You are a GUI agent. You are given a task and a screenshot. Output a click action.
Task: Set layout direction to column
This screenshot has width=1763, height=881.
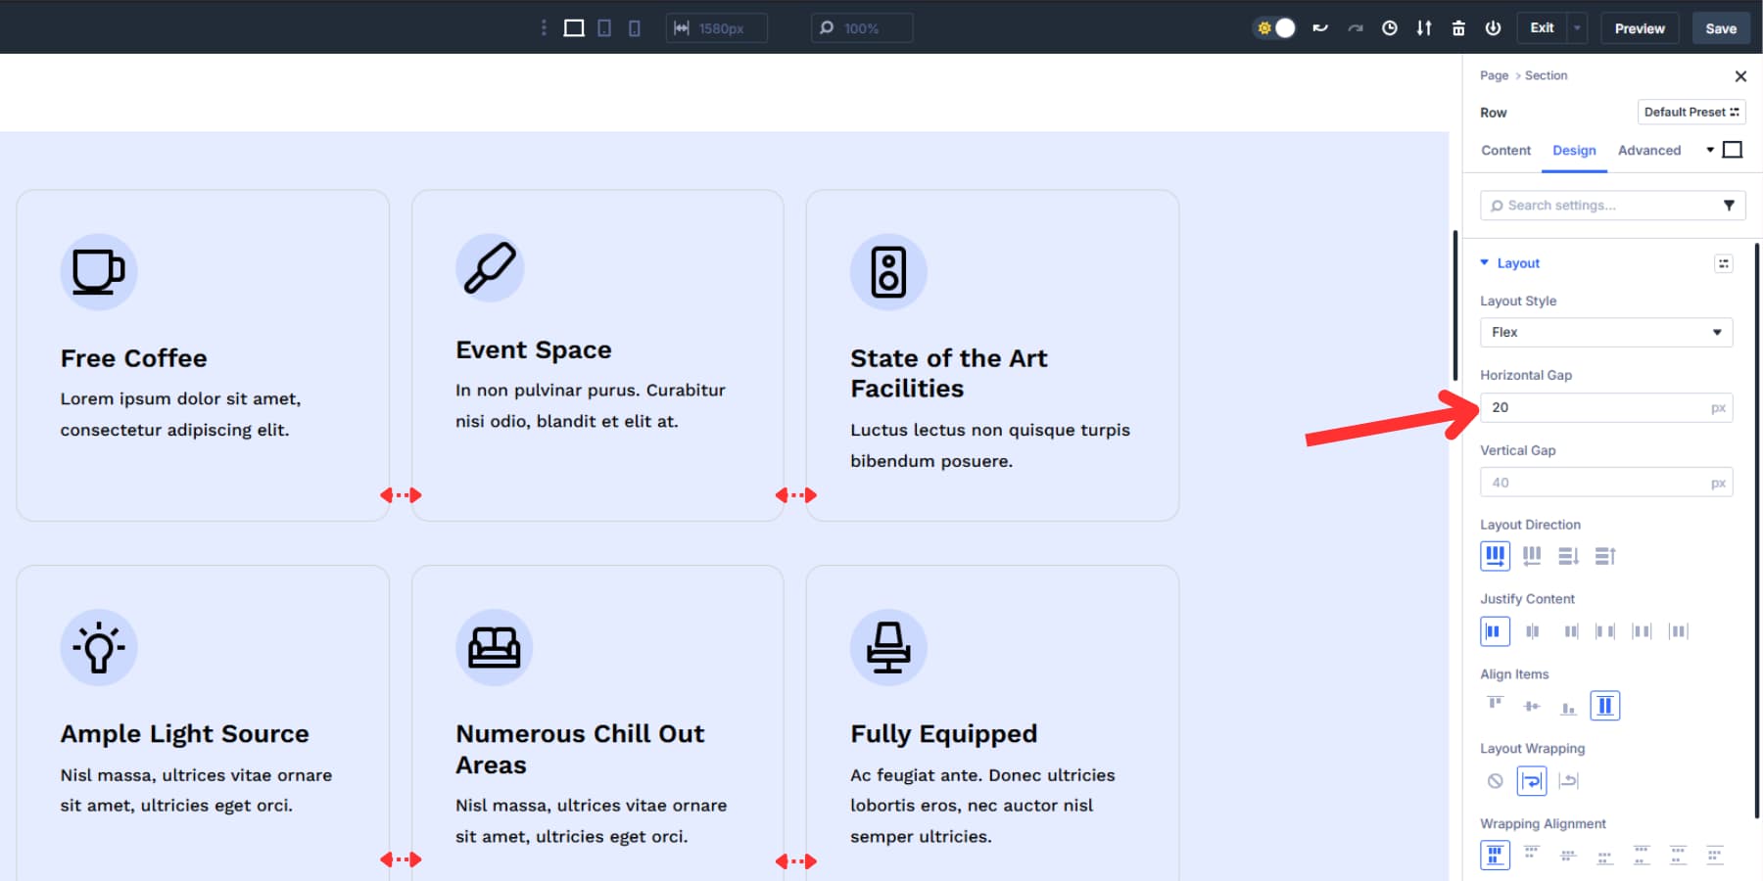(1568, 556)
